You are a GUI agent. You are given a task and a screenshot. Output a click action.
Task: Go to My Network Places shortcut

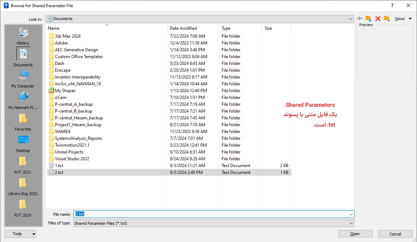pyautogui.click(x=23, y=98)
